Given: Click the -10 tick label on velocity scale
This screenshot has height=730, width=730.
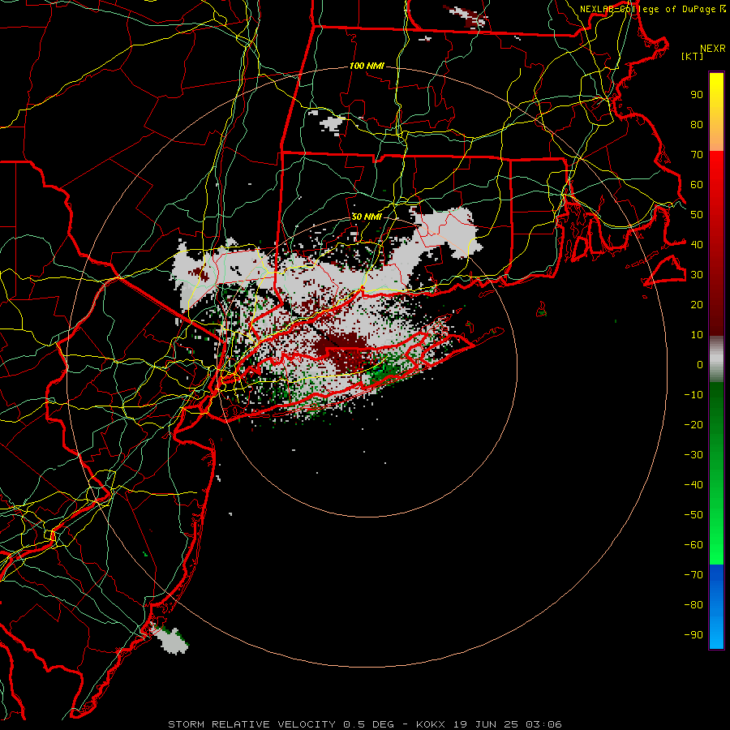Looking at the screenshot, I should pos(693,395).
